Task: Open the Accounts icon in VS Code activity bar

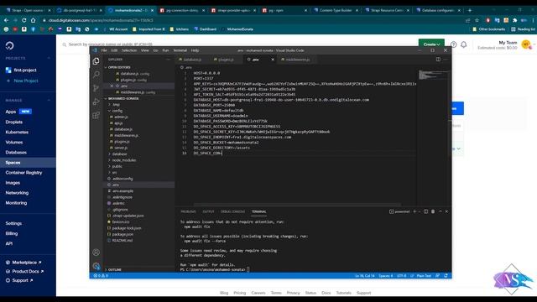Action: 96,253
